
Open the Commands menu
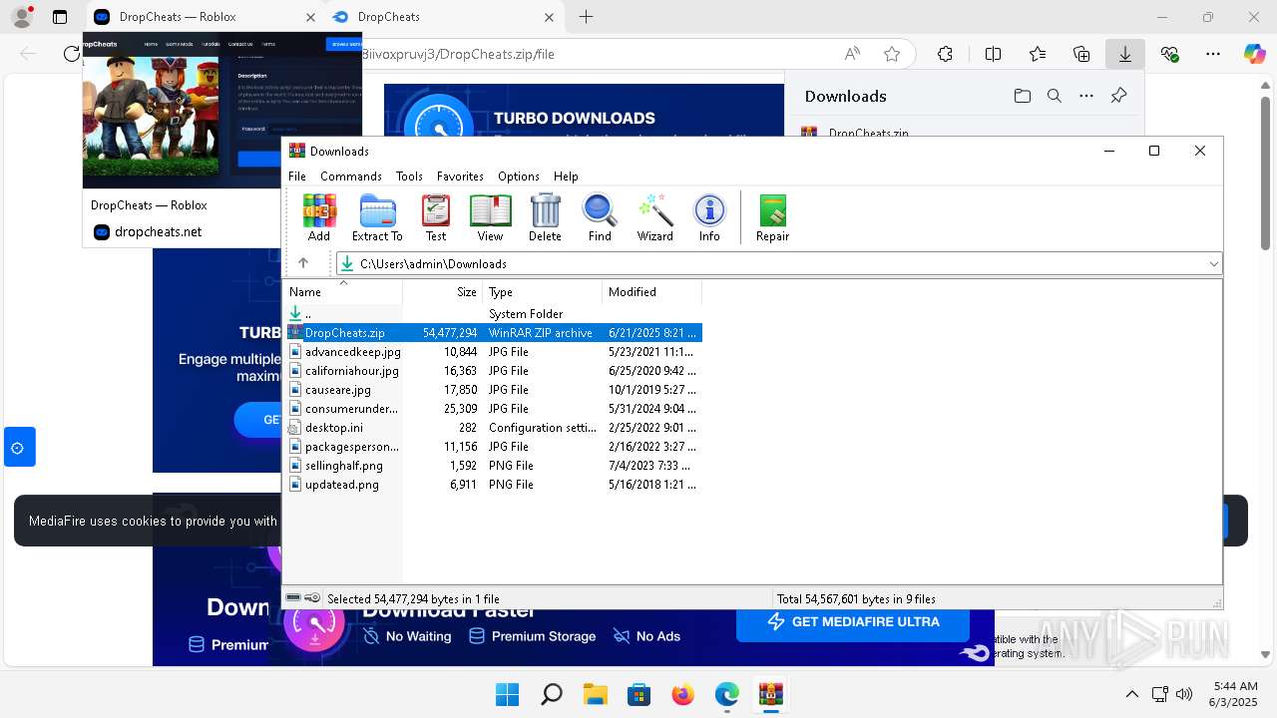tap(351, 176)
